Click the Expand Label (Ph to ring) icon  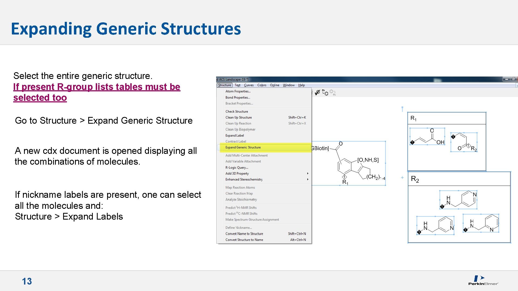click(x=325, y=92)
